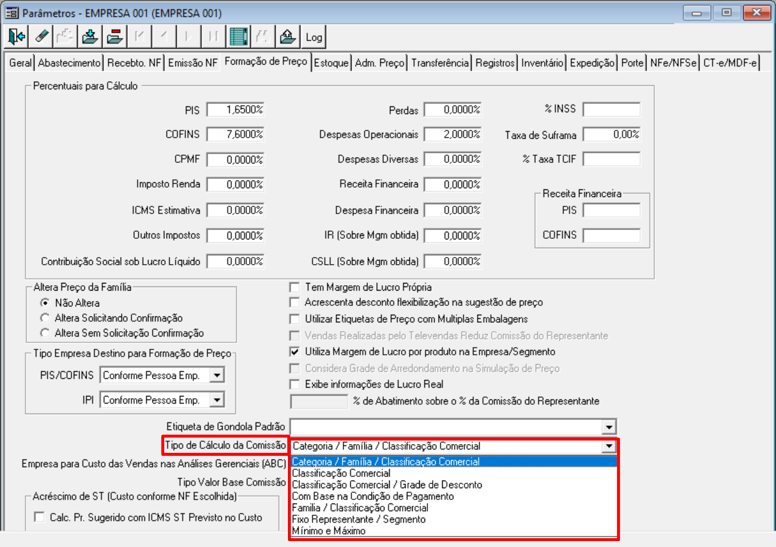This screenshot has width=776, height=547.
Task: Click the COFINS percentage field 7,6000%
Action: (236, 134)
